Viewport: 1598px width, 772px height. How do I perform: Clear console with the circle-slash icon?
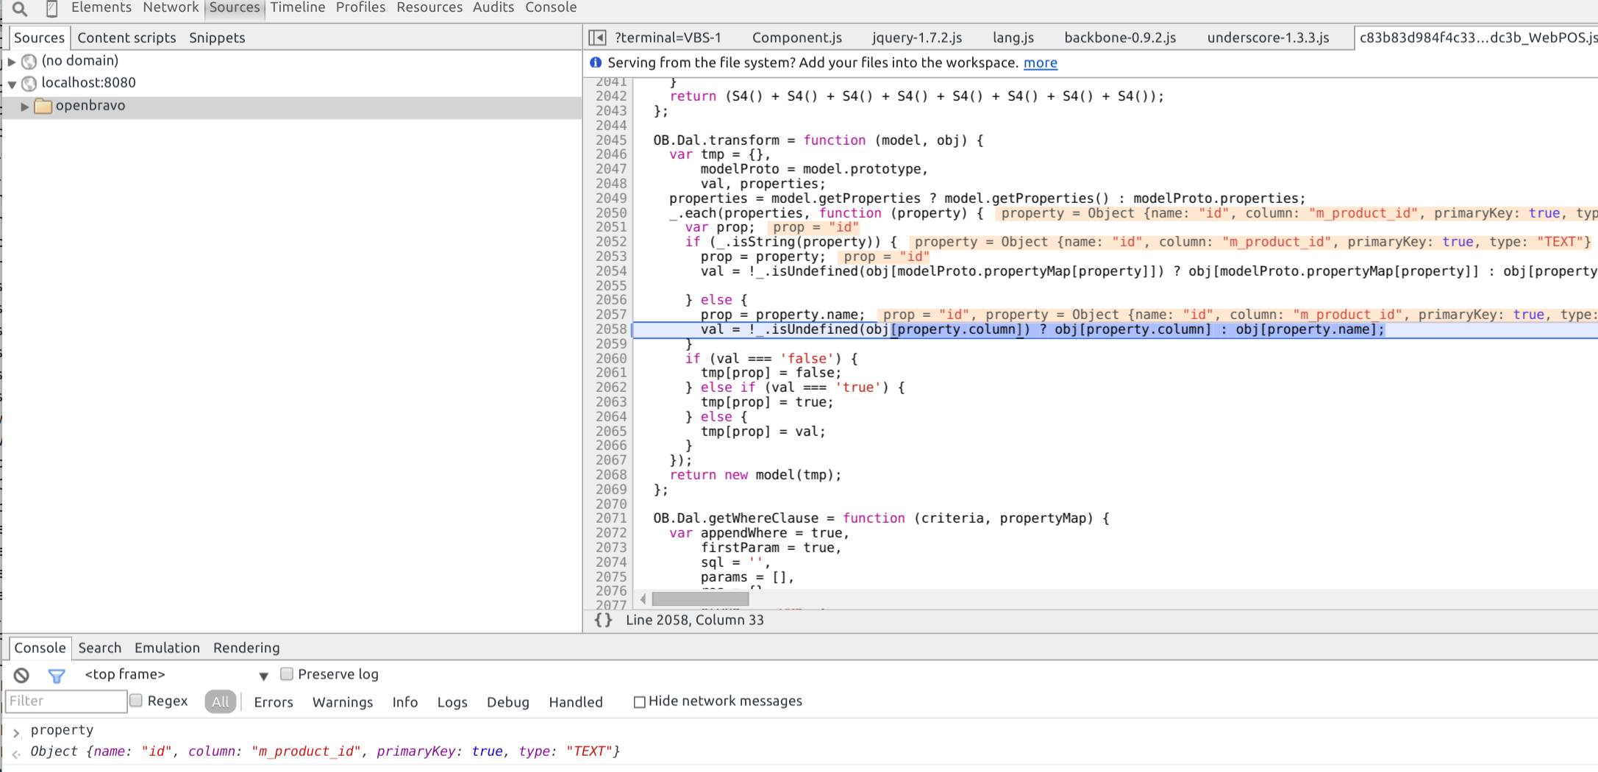21,675
